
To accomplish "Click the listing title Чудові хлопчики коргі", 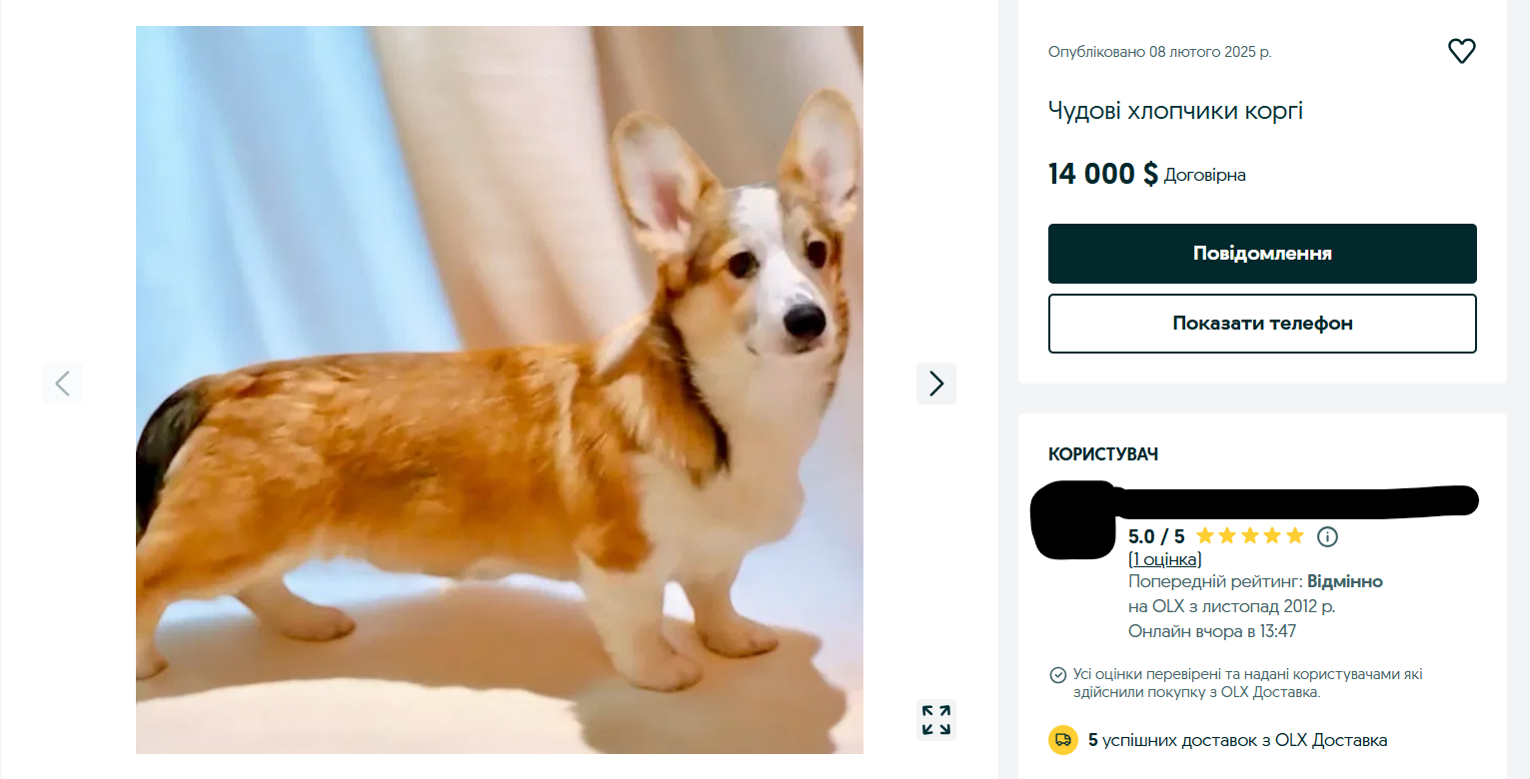I will point(1175,111).
